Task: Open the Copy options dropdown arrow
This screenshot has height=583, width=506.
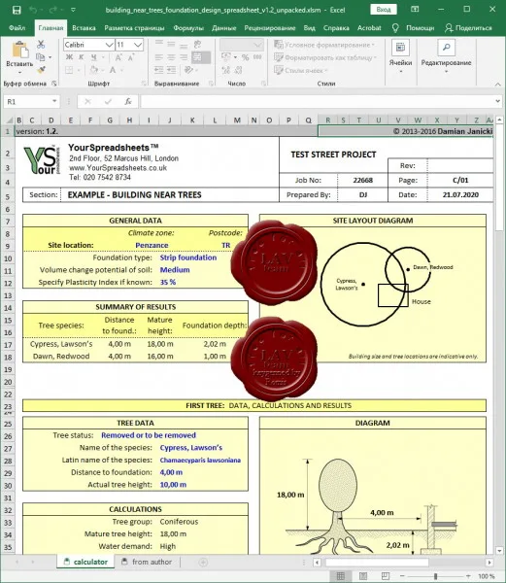Action: pyautogui.click(x=50, y=57)
